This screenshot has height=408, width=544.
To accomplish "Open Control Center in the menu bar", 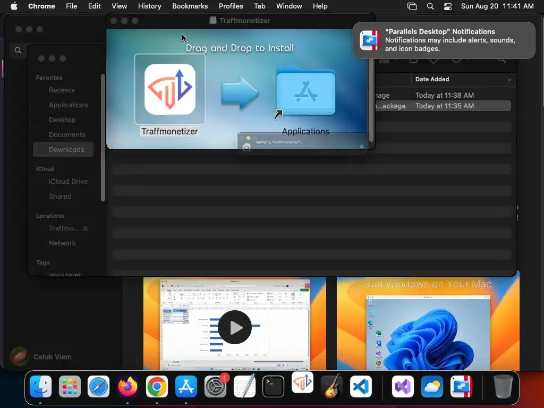I will pos(448,6).
